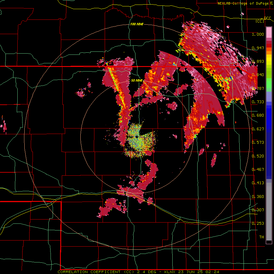Screen dimensions: 274x274
Task: Click the 50 NMI range ring label
Action: pyautogui.click(x=137, y=81)
